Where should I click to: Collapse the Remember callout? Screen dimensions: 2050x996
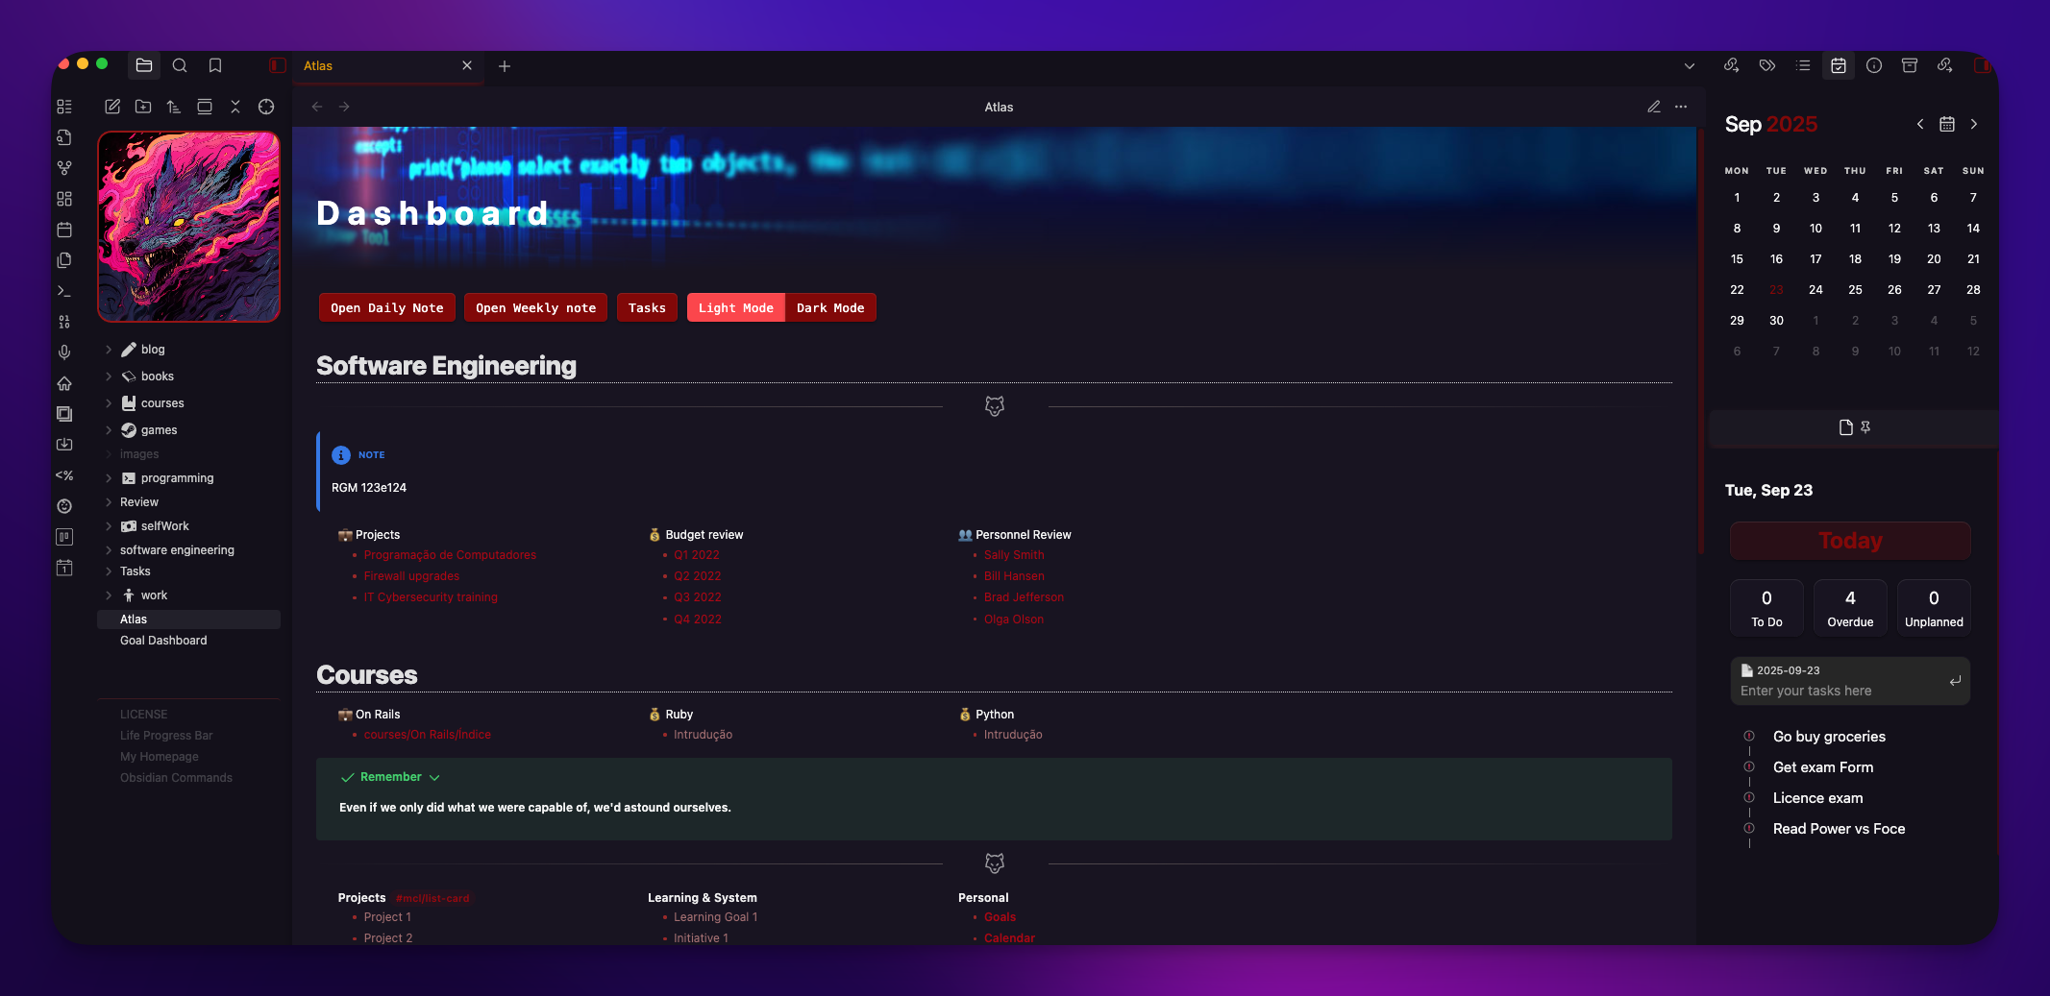434,777
